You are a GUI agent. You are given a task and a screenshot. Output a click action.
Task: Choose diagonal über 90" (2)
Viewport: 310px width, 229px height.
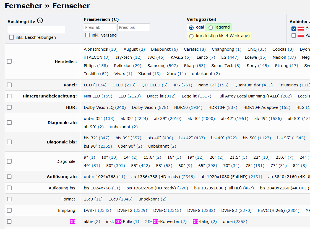(x=130, y=146)
